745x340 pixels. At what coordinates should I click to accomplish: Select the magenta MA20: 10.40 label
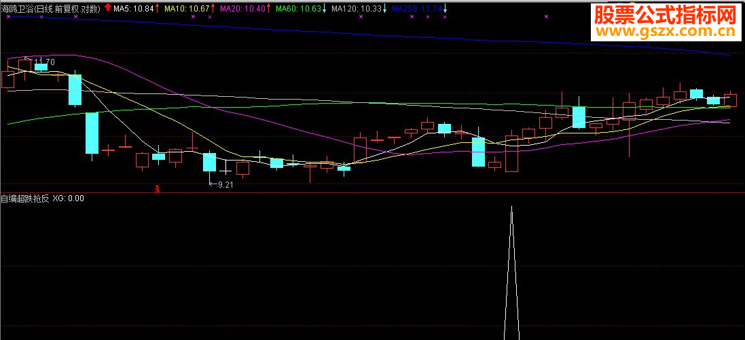(x=242, y=8)
